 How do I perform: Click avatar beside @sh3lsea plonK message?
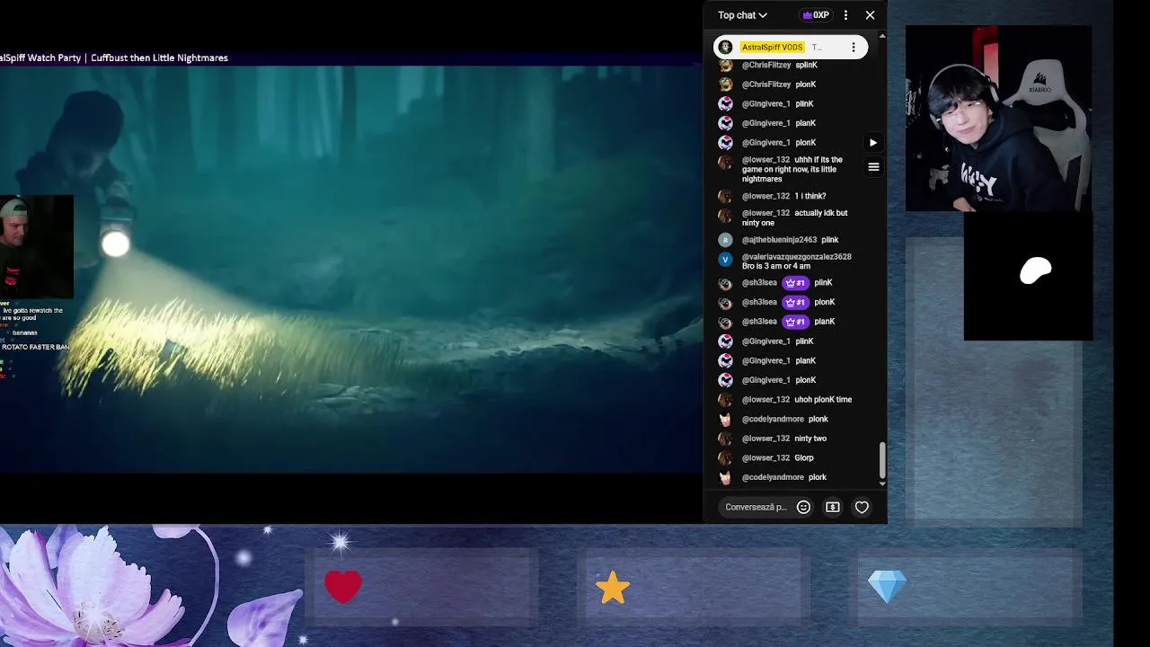(725, 303)
